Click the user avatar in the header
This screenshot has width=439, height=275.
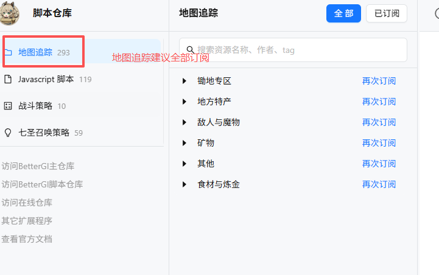click(x=10, y=13)
